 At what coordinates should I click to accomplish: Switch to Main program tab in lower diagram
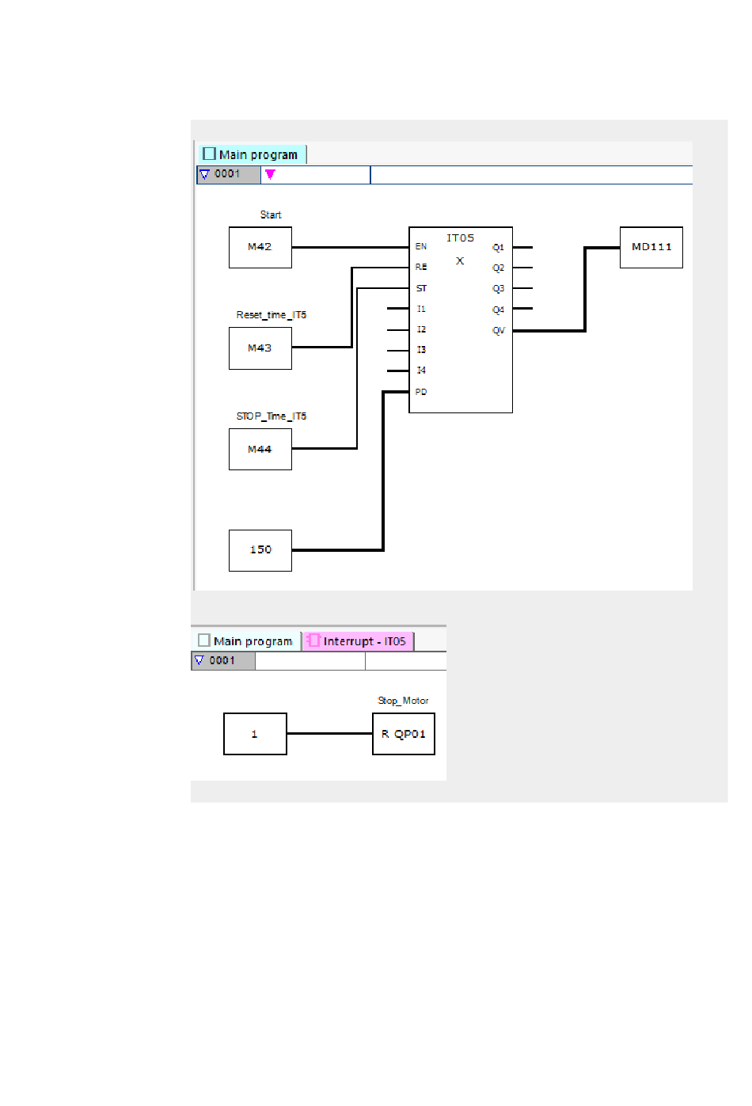tap(246, 641)
